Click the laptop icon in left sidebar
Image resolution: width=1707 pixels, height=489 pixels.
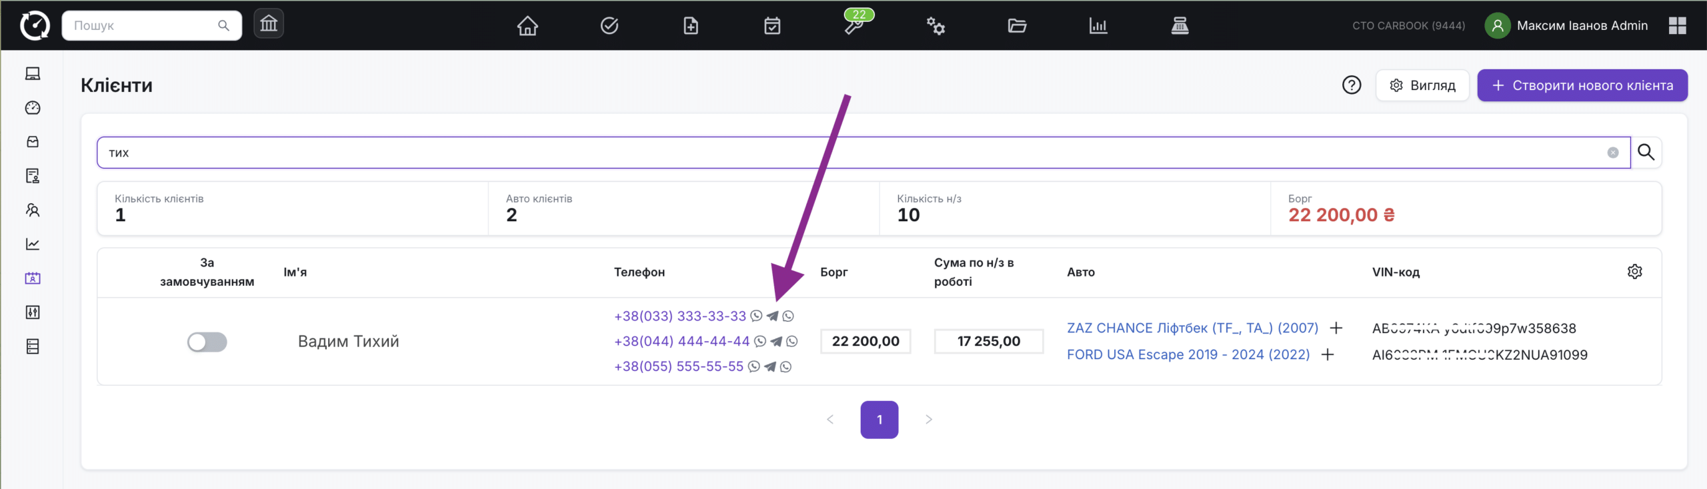click(x=33, y=74)
